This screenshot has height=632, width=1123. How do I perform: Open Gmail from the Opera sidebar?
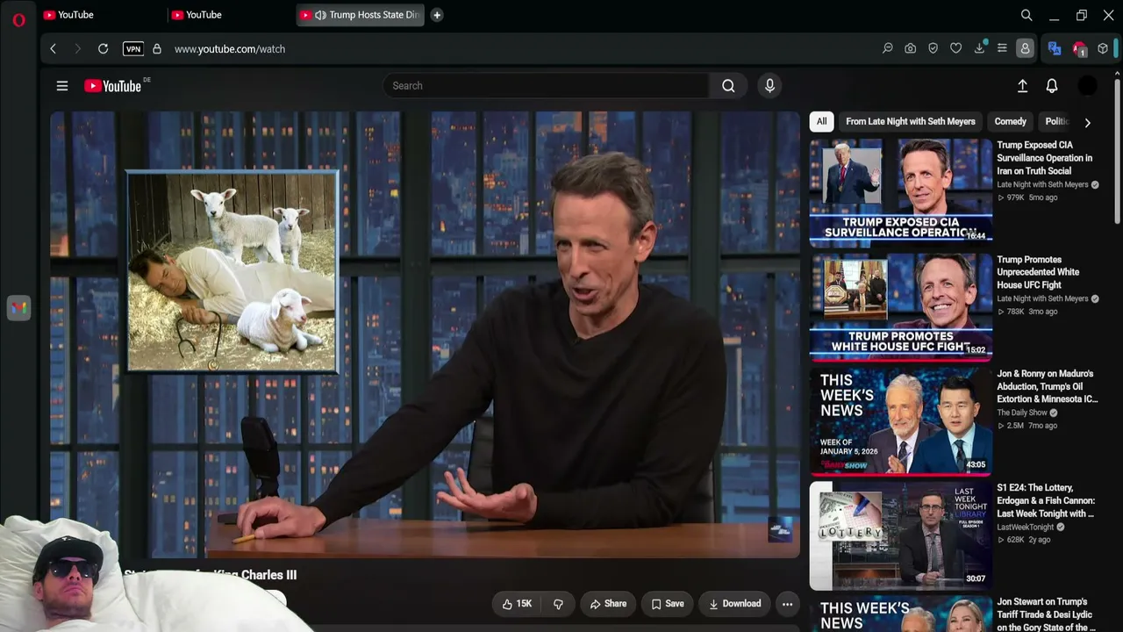pos(18,307)
